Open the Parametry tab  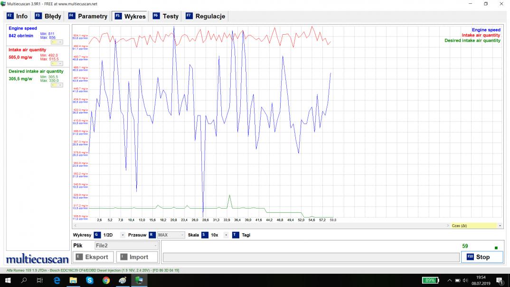[x=88, y=16]
